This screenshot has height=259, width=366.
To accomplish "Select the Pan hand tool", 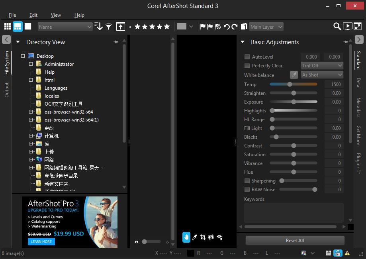I will (x=186, y=237).
